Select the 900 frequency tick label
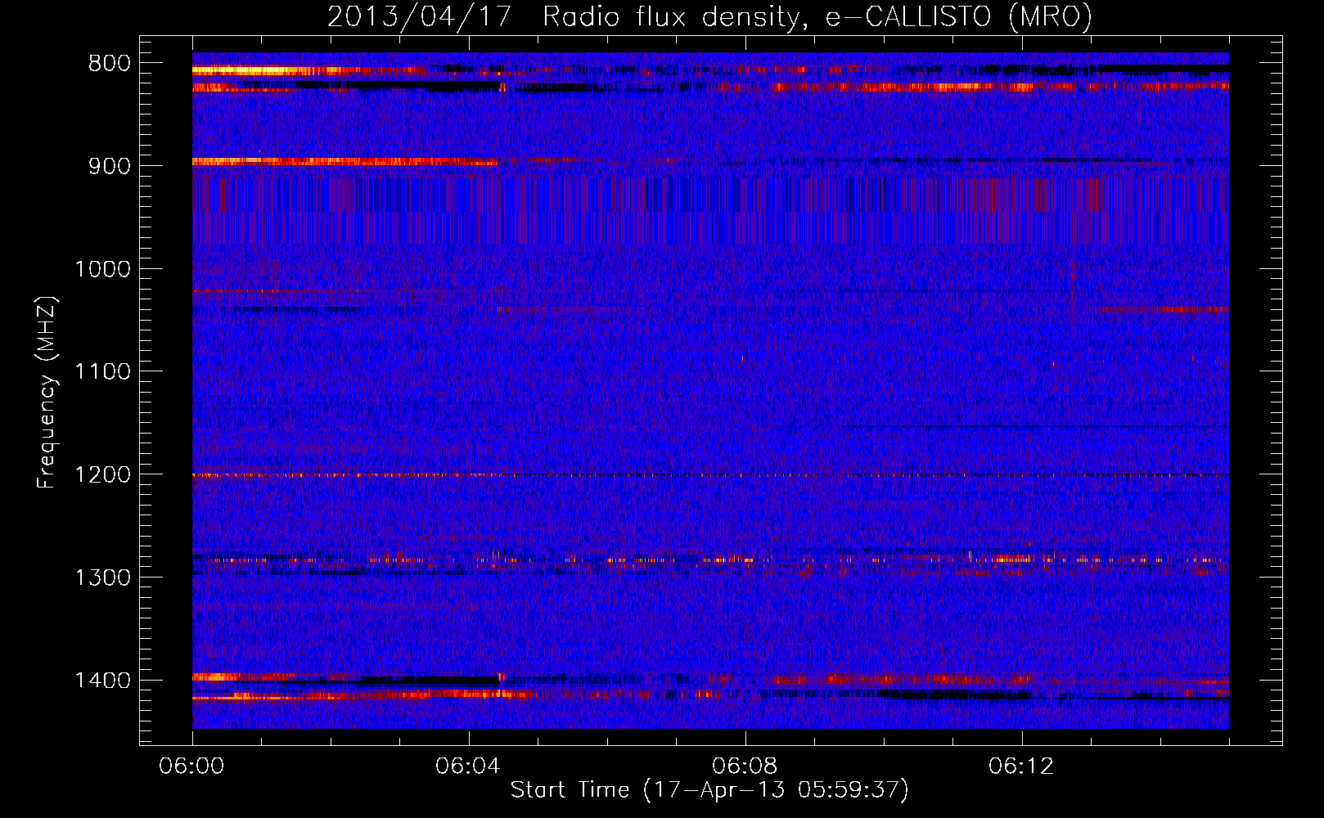 click(110, 166)
